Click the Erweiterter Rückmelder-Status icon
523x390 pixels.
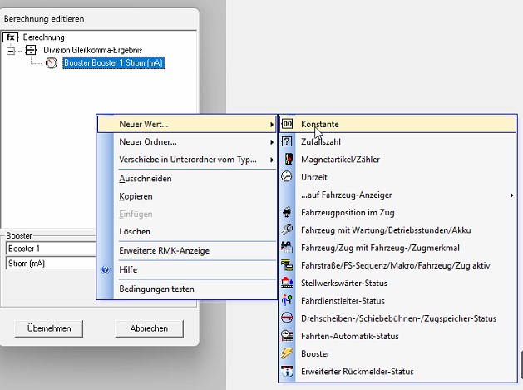click(x=287, y=371)
